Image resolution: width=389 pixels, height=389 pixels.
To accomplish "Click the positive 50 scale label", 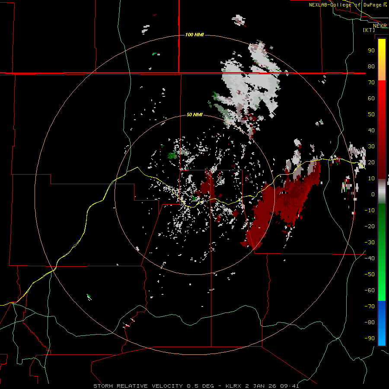I will coord(371,115).
